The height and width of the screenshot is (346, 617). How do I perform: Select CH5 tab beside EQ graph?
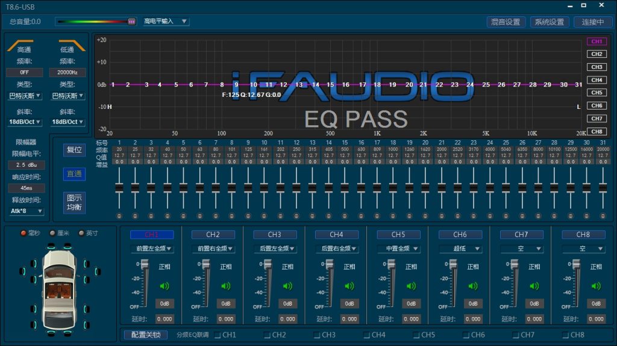click(x=597, y=93)
